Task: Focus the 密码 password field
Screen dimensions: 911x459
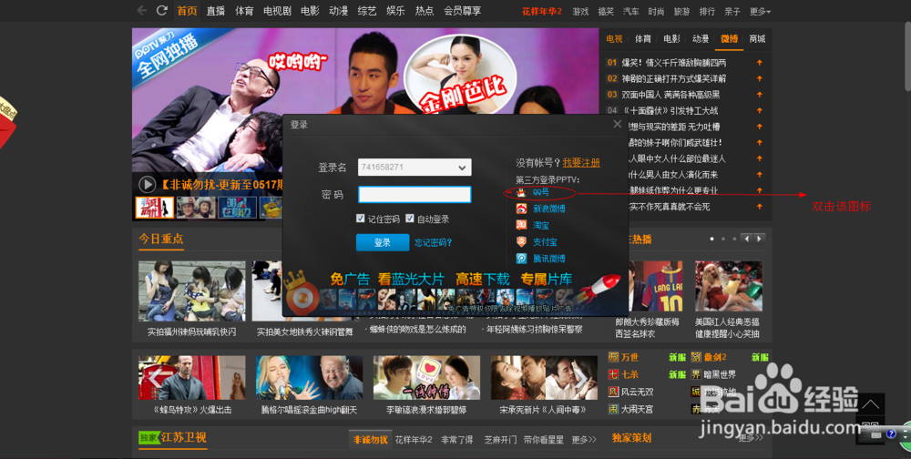Action: click(415, 195)
